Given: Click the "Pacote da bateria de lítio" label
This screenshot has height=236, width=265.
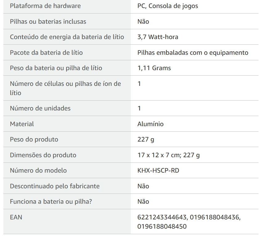Looking at the screenshot, I should click(46, 52).
